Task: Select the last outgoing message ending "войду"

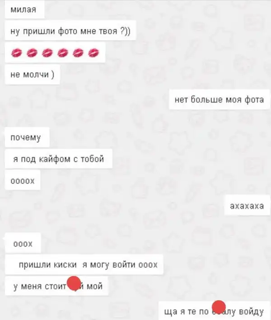Action: pyautogui.click(x=214, y=311)
